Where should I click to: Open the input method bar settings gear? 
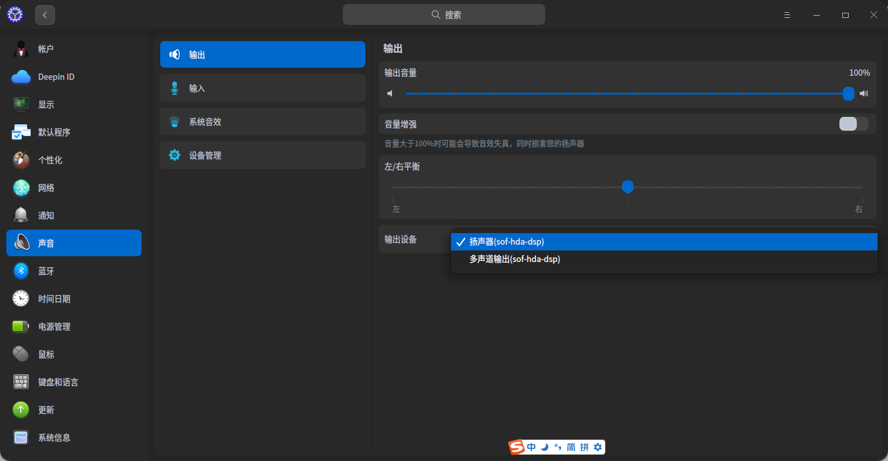coord(598,447)
